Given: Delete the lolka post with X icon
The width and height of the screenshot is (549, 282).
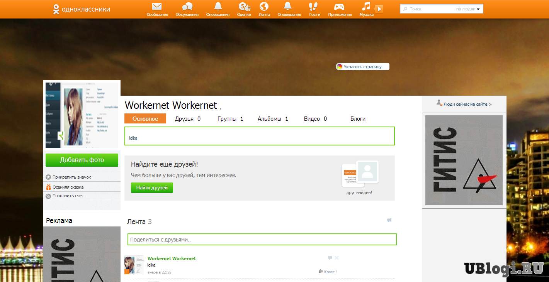Looking at the screenshot, I should tap(337, 258).
